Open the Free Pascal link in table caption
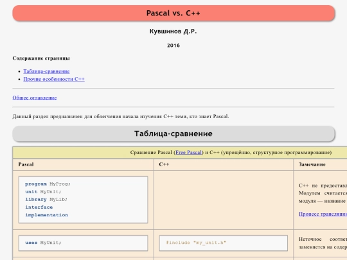347x260 pixels. point(188,152)
